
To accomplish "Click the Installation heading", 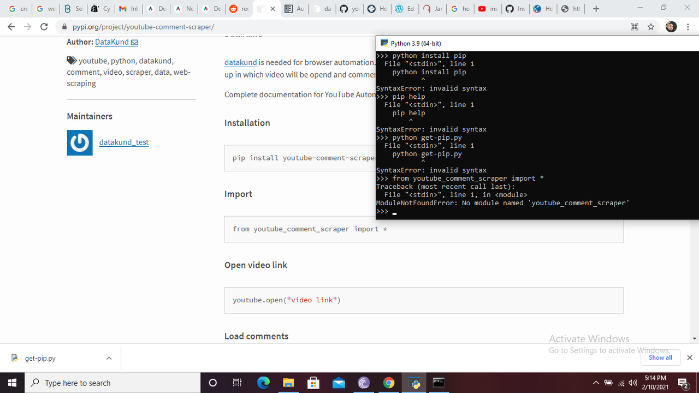I will click(247, 123).
